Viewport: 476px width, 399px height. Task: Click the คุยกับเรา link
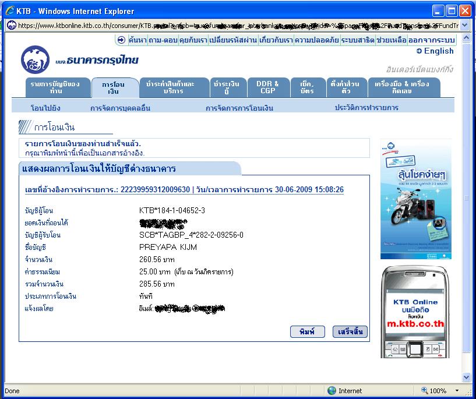click(x=193, y=40)
